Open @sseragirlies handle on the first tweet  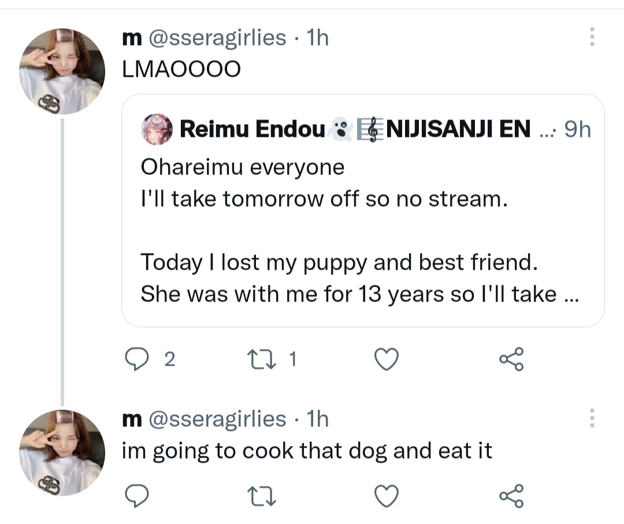(218, 38)
